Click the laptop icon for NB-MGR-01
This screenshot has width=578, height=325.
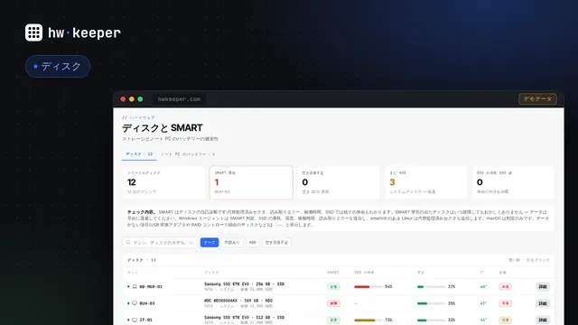click(x=135, y=287)
